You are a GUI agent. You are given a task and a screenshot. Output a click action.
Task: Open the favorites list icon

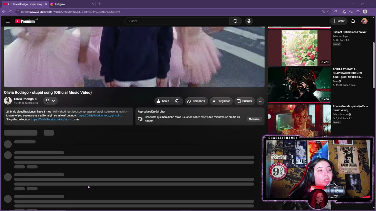[351, 12]
